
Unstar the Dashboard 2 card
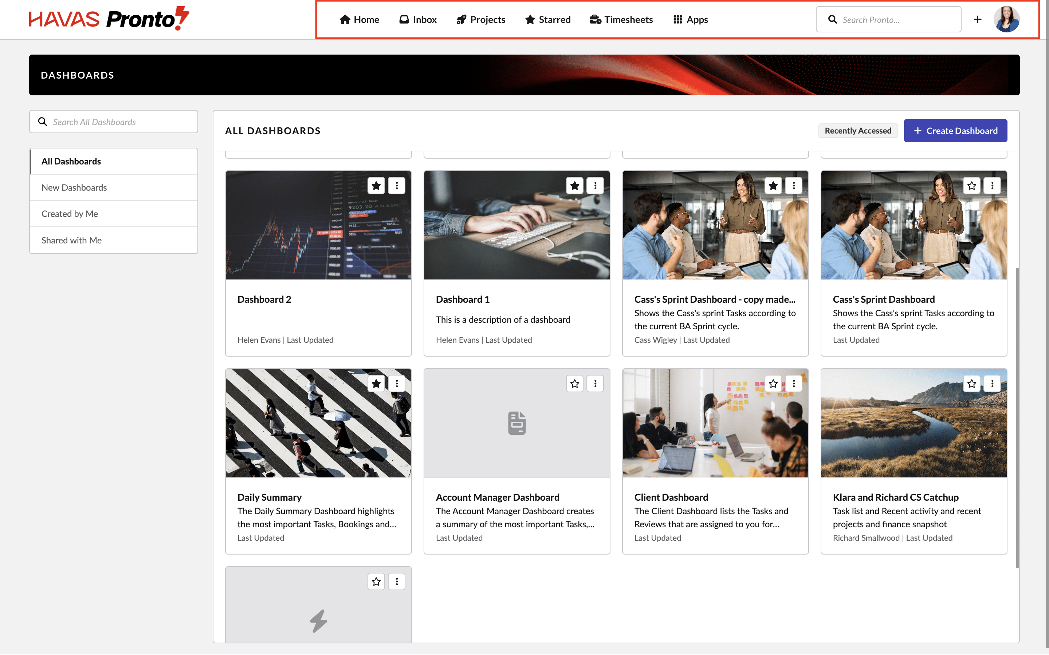tap(376, 186)
